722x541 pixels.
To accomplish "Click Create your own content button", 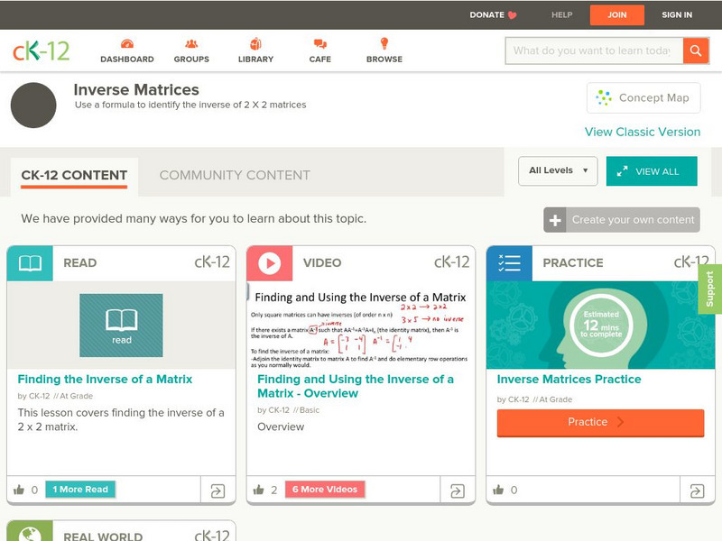I will (x=622, y=220).
